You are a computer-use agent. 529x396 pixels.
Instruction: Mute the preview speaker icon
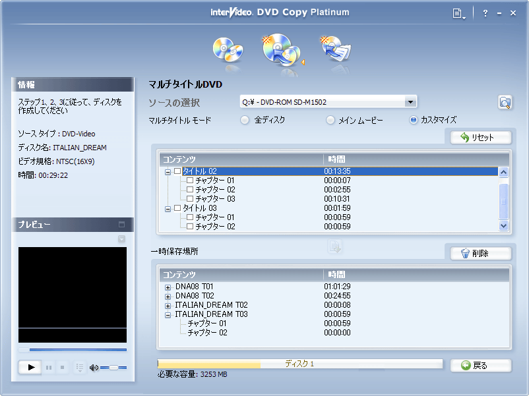[x=94, y=368]
